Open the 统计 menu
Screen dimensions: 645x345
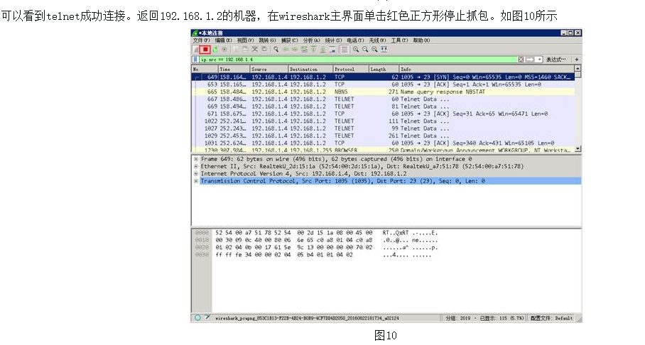click(333, 40)
